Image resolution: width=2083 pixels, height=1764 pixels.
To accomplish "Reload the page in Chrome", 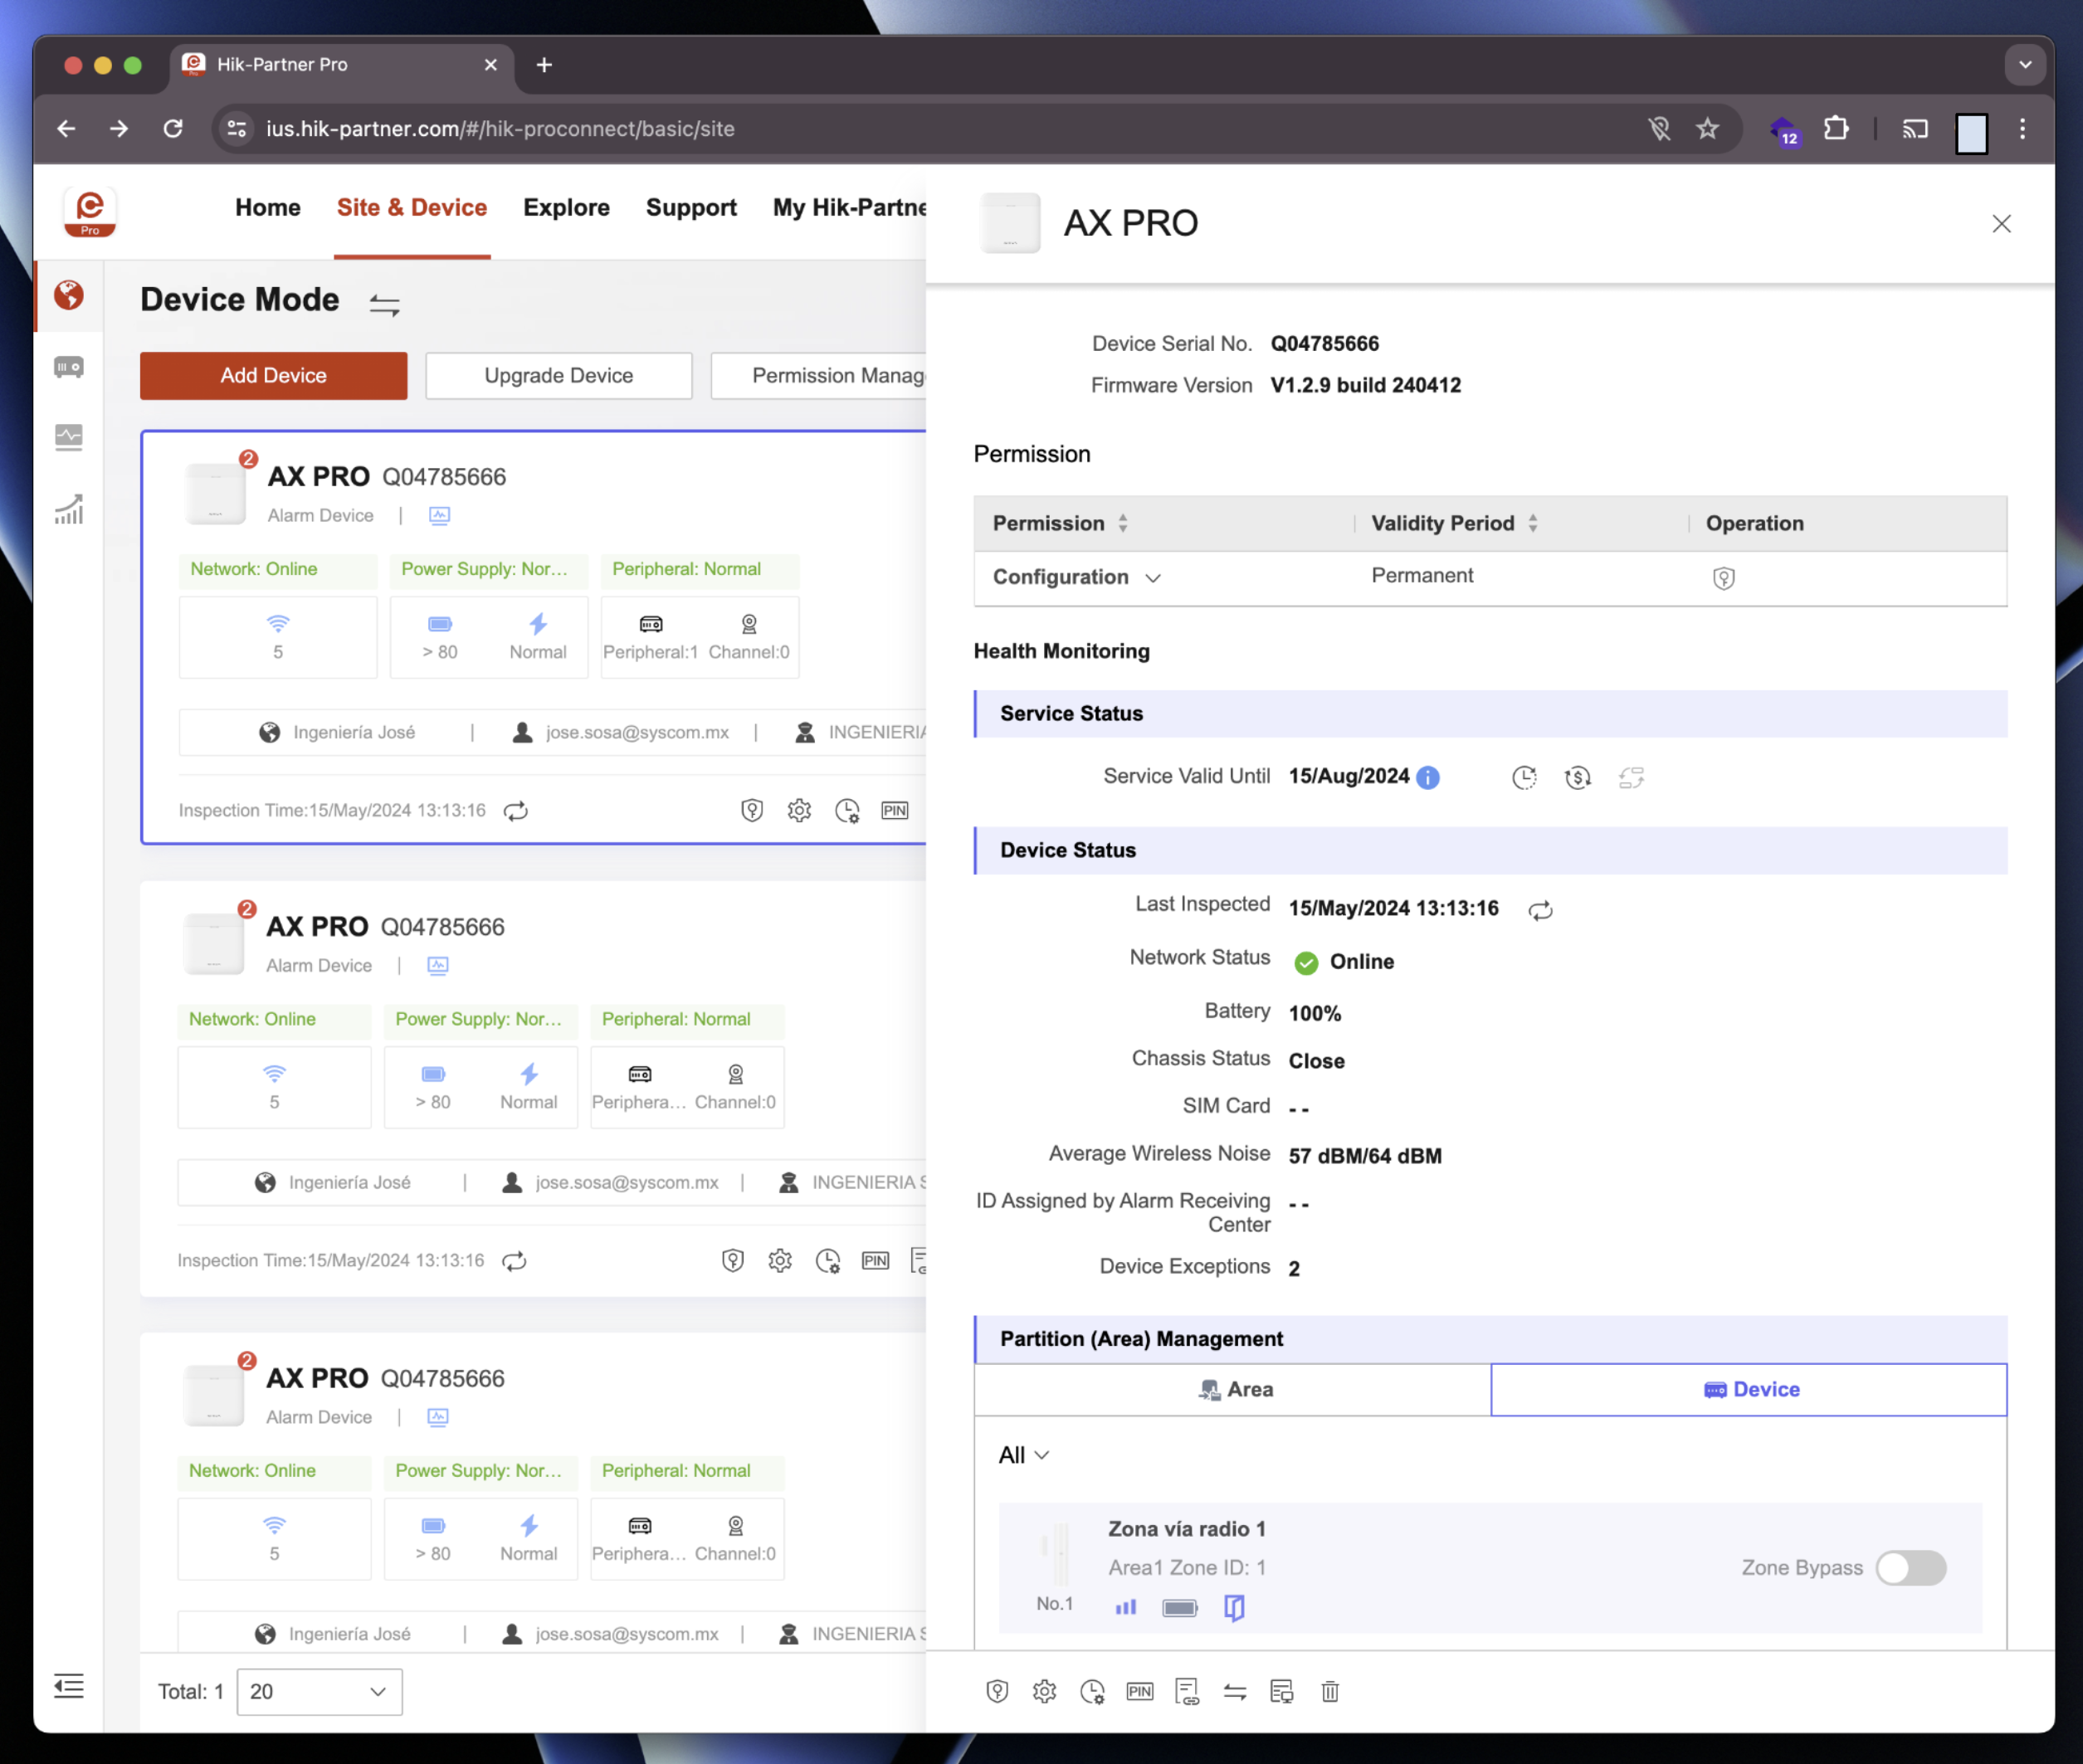I will point(173,128).
